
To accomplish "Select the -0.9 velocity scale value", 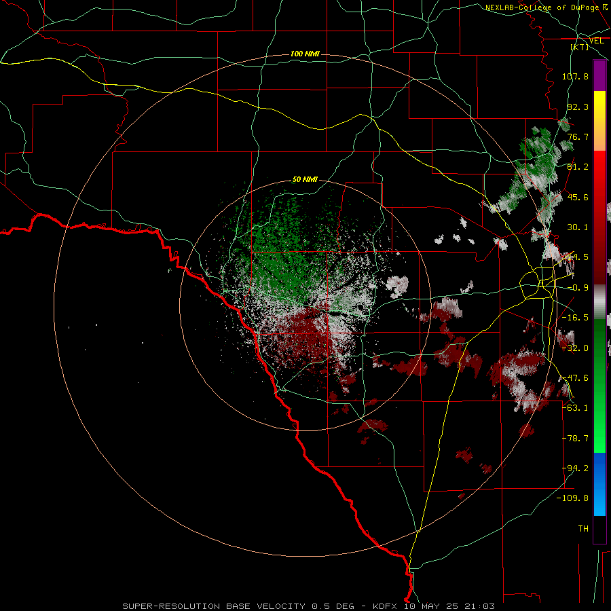I will coord(578,288).
